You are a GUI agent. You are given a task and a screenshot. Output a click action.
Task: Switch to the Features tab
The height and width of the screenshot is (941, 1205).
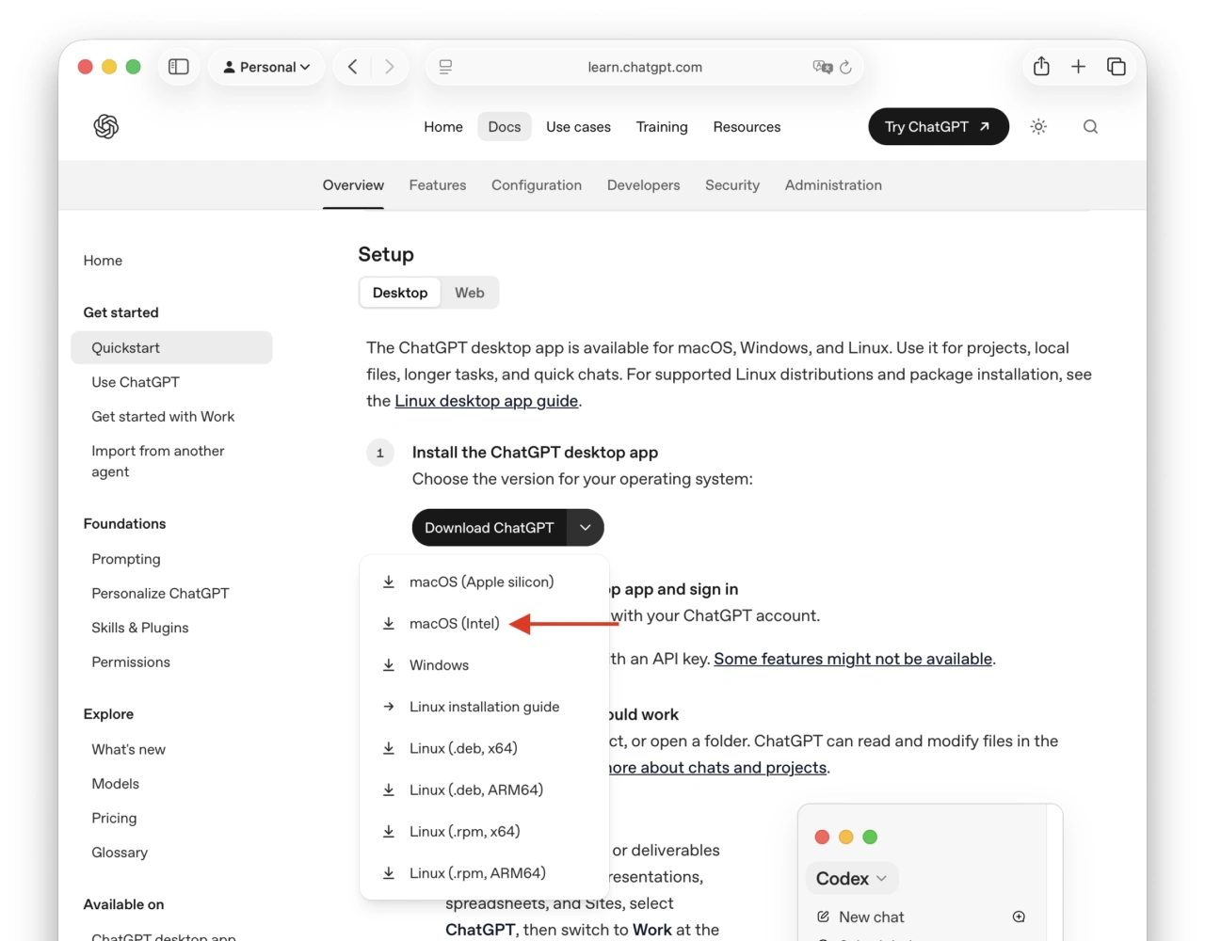[x=438, y=185]
